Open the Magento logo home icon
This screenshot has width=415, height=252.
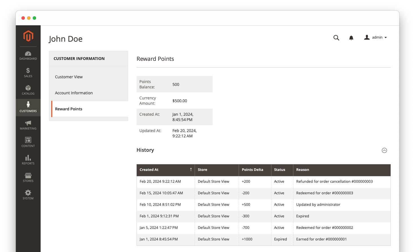(28, 36)
